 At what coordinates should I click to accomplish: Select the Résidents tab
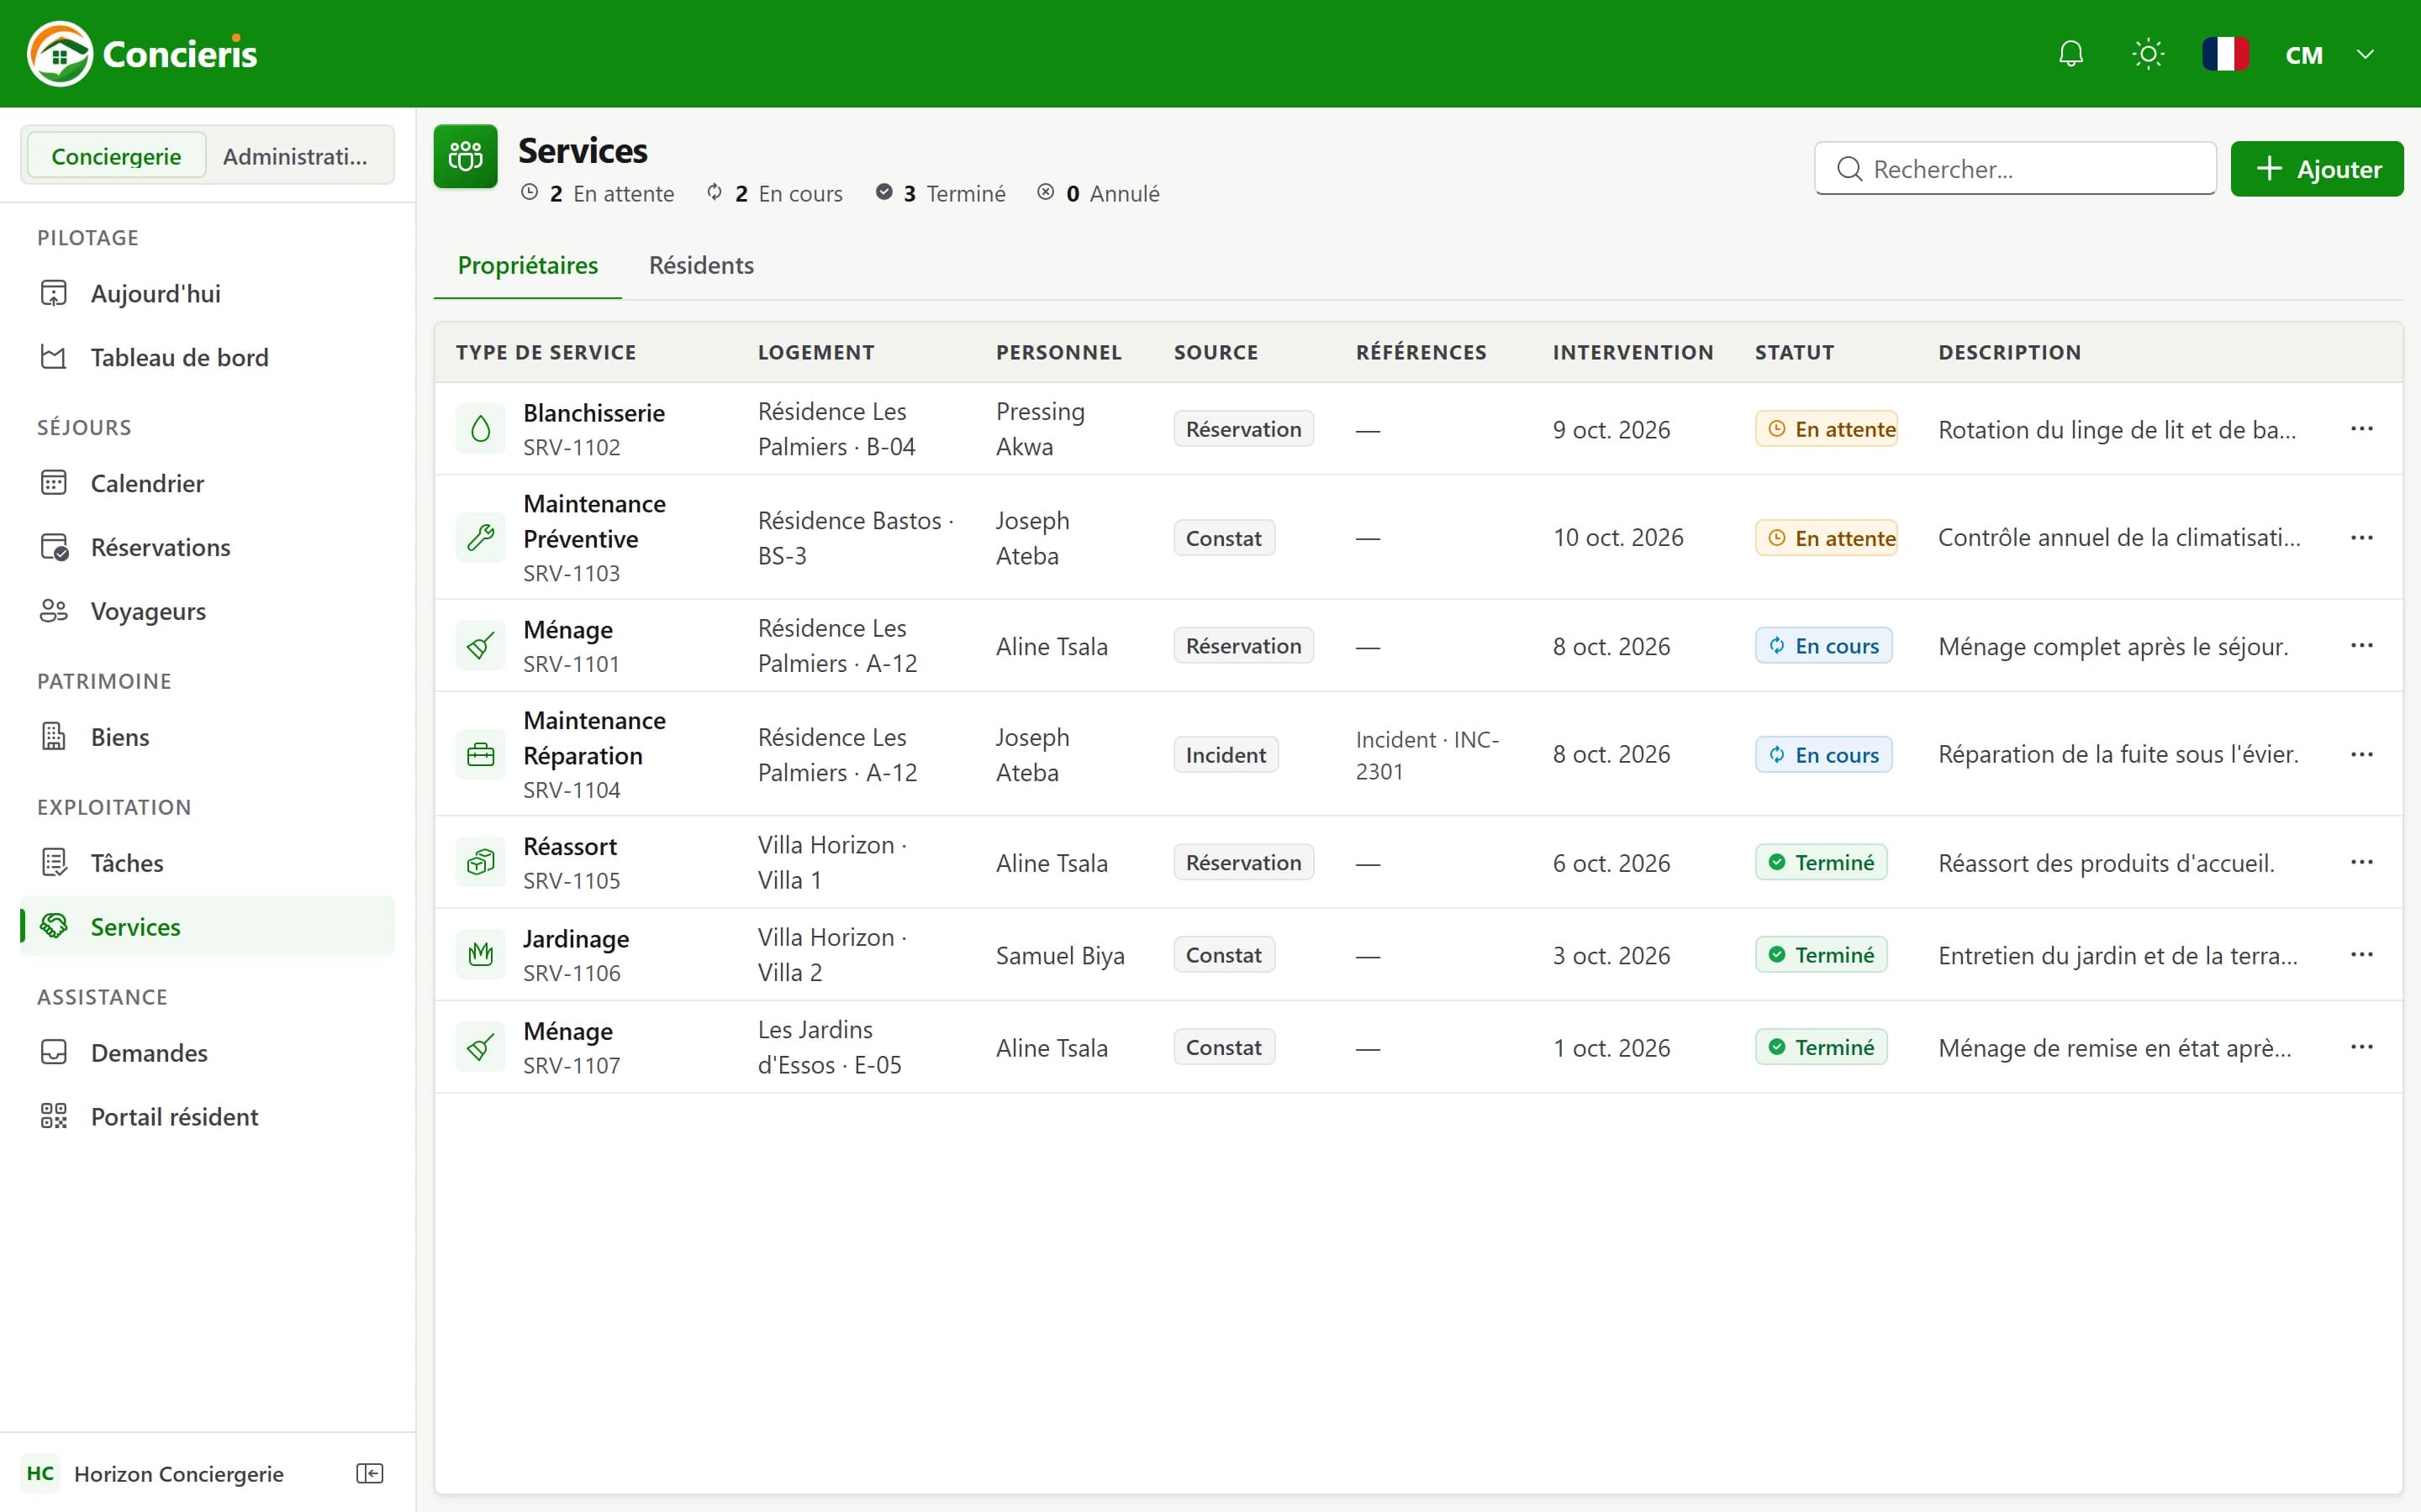(x=701, y=266)
